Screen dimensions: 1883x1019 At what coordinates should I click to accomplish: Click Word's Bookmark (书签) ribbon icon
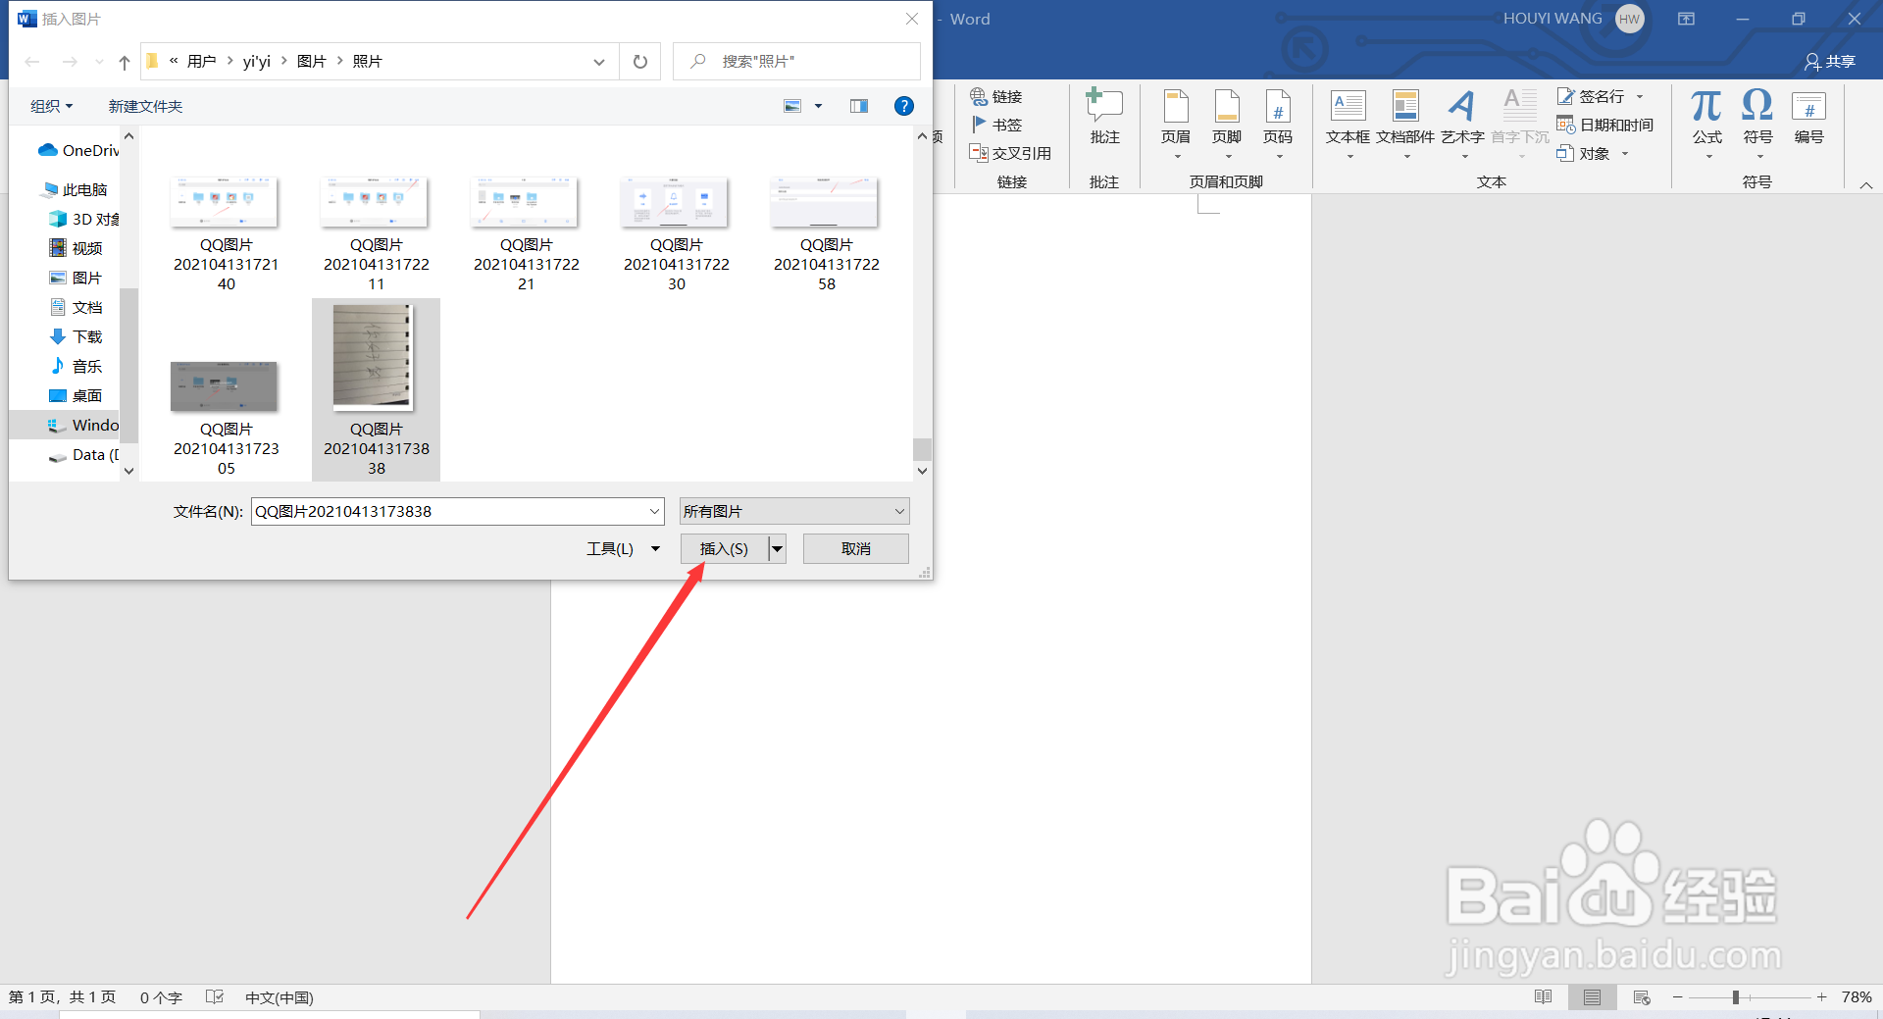pos(996,125)
